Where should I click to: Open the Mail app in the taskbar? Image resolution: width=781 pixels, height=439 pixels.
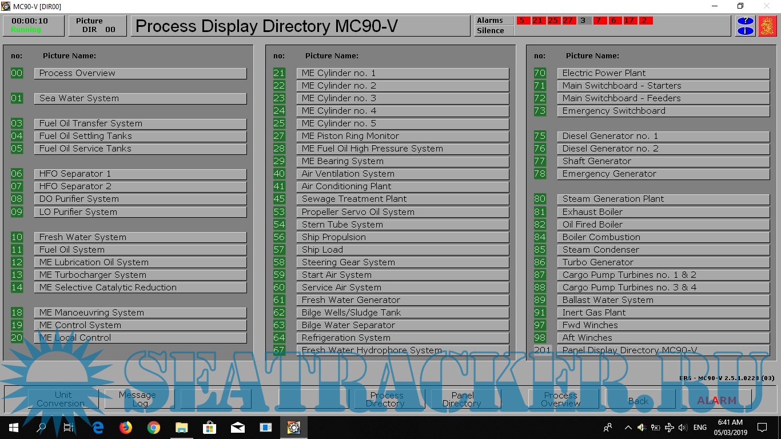pyautogui.click(x=237, y=428)
